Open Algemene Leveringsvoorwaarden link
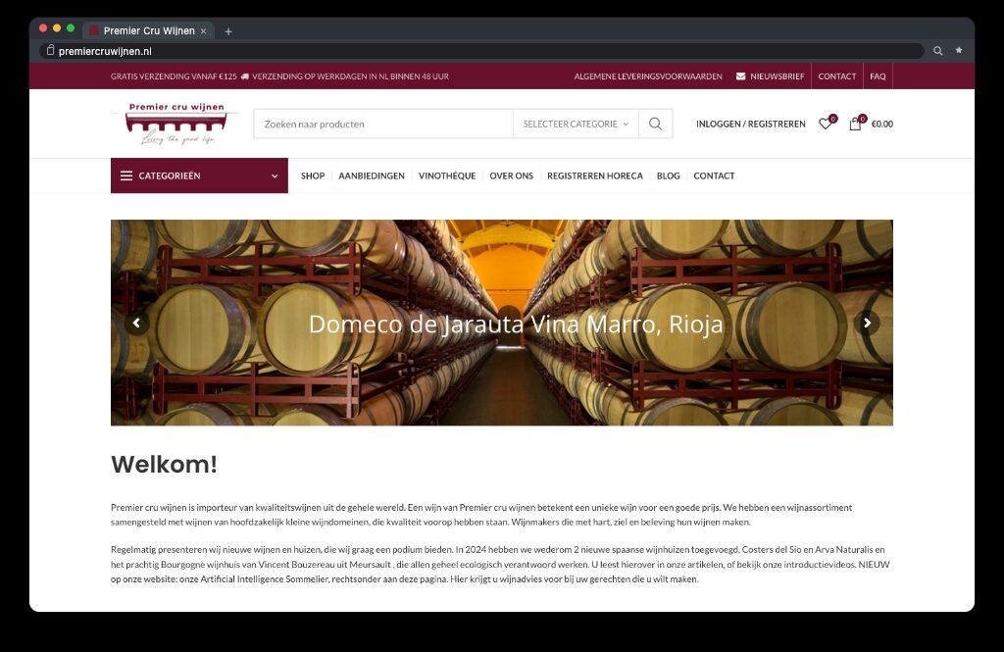Viewport: 1004px width, 652px height. tap(648, 76)
